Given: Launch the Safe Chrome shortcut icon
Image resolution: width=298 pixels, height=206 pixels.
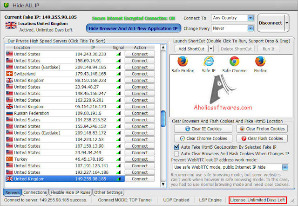Looking at the screenshot, I should (234, 61).
